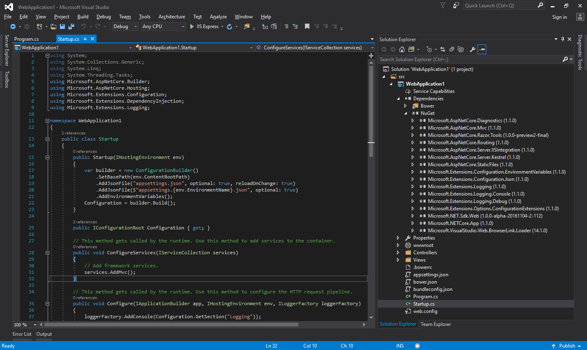Click the Home icon in Solution Explorer
Screen dimensions: 587x350
click(x=402, y=49)
